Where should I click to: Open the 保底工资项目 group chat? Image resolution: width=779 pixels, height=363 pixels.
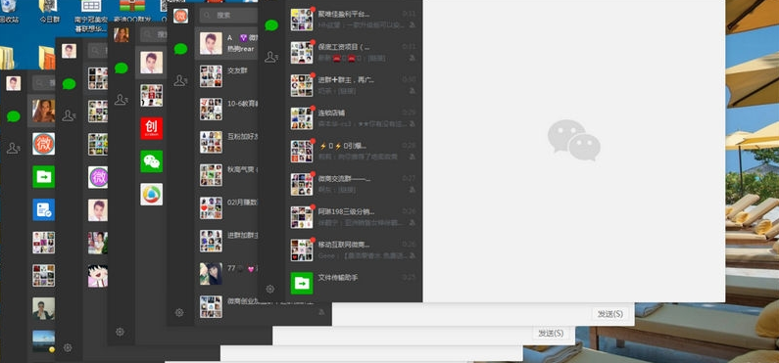pyautogui.click(x=354, y=53)
